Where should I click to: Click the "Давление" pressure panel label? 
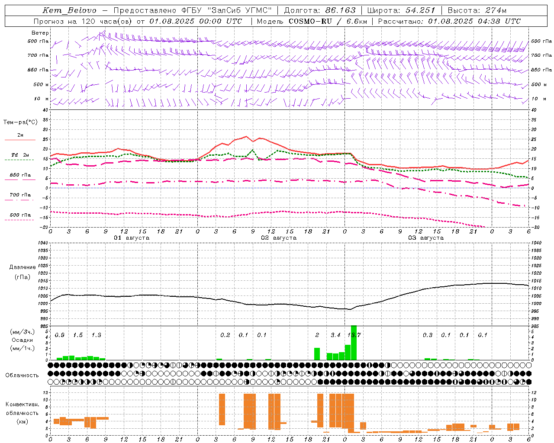tap(23, 267)
